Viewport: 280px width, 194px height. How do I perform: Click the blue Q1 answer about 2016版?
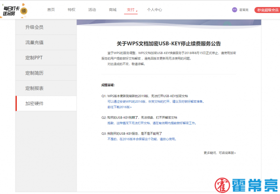coord(156,102)
